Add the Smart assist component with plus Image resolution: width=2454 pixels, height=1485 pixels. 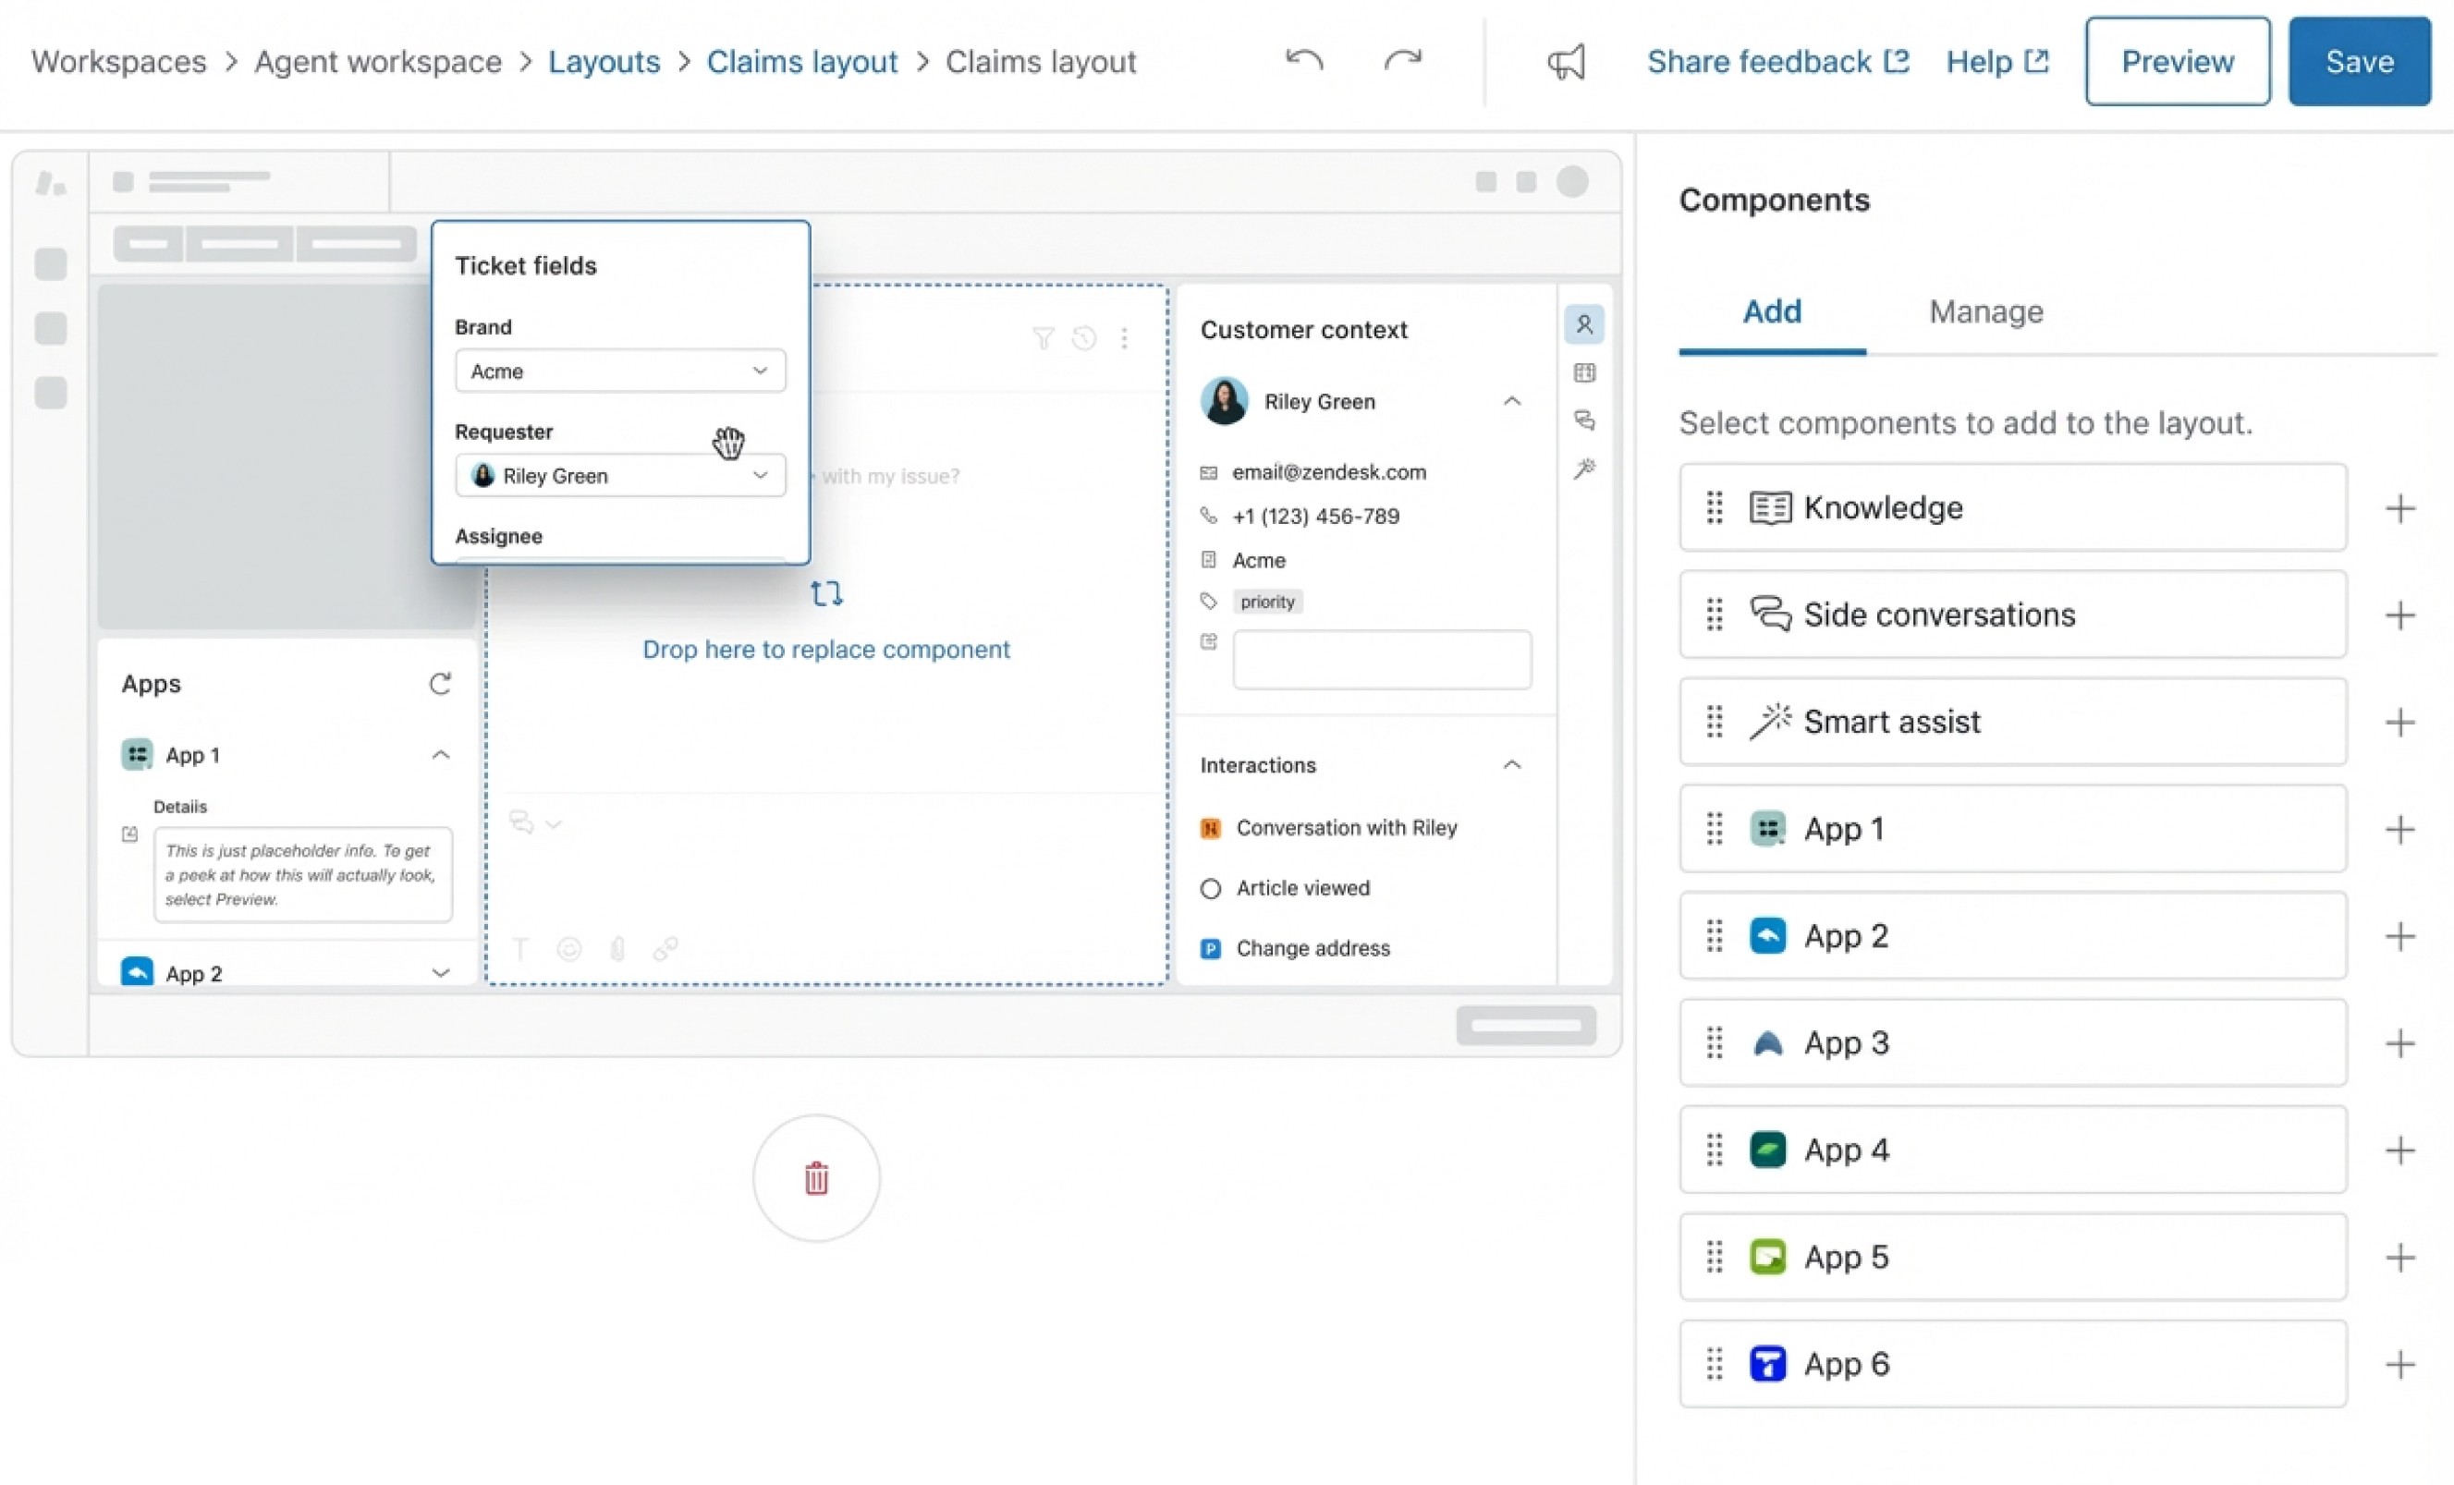coord(2400,722)
